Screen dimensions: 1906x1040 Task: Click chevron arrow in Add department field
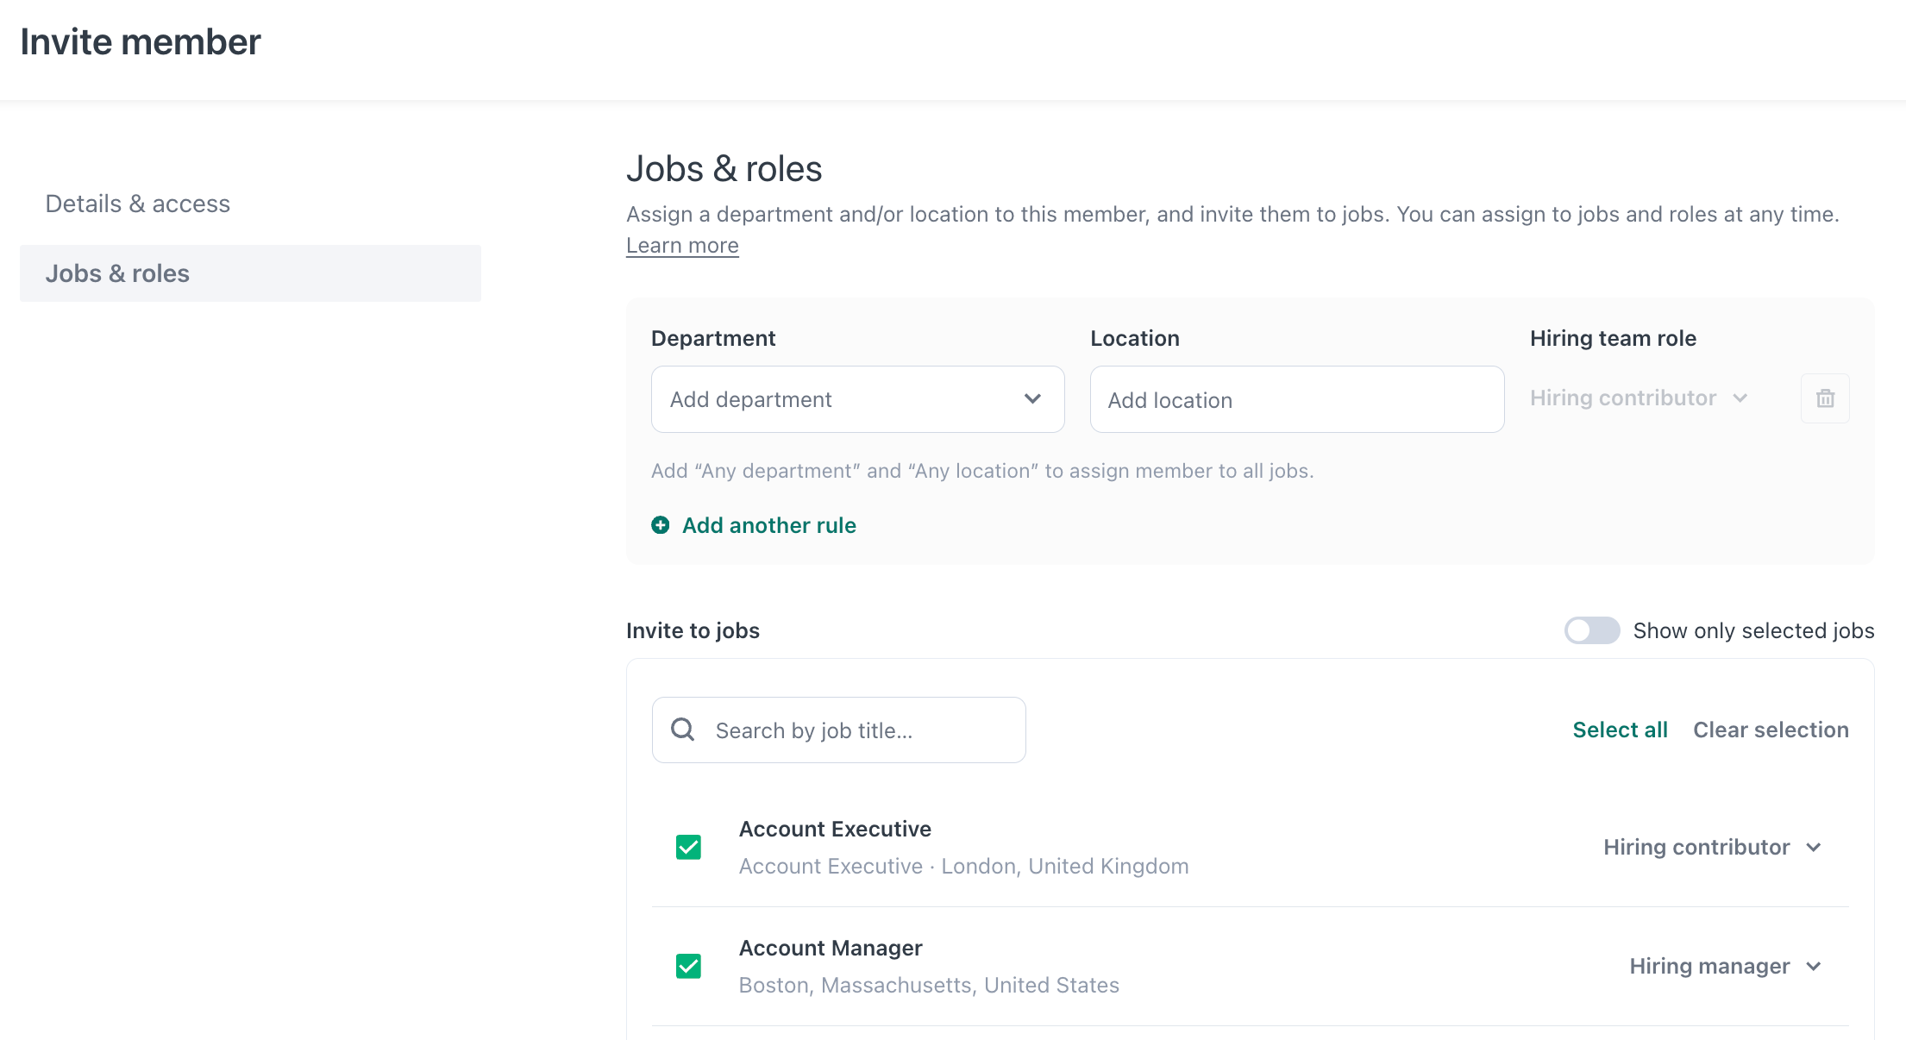(x=1032, y=398)
